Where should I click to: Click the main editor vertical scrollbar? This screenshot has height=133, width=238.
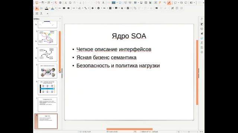tap(197, 72)
